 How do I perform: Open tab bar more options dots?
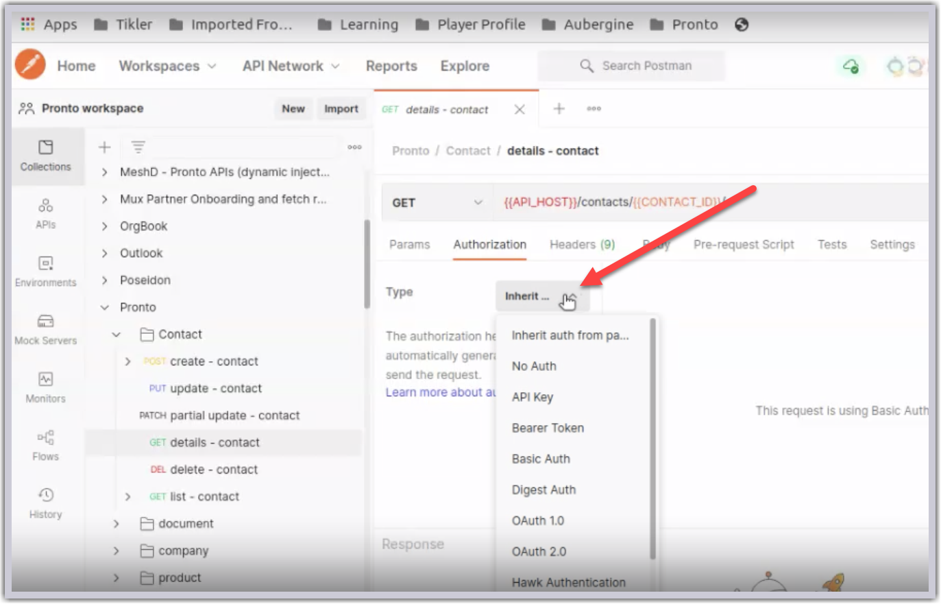point(594,108)
